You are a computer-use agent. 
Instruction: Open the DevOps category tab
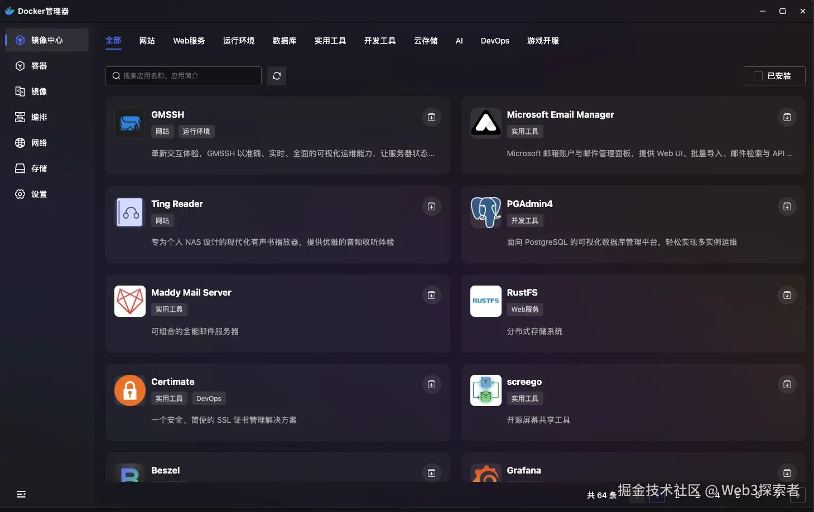(494, 40)
